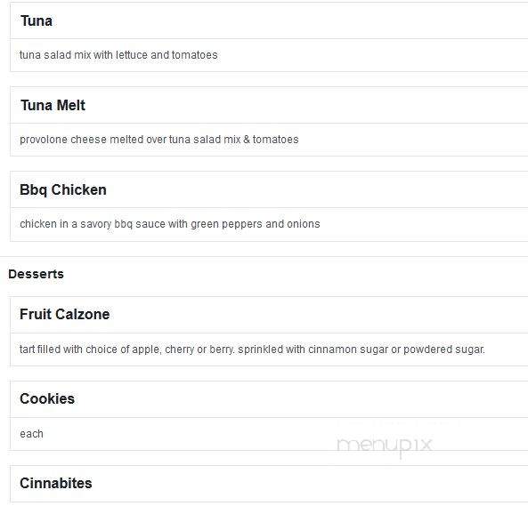Select the Tuna menu item heading
This screenshot has height=506, width=528.
pyautogui.click(x=37, y=20)
